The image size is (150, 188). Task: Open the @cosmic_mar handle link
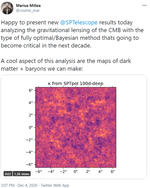28,11
